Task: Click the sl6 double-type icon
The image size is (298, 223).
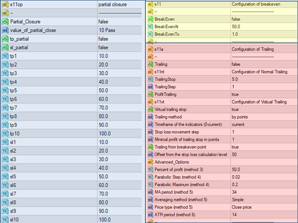Action: [5, 185]
